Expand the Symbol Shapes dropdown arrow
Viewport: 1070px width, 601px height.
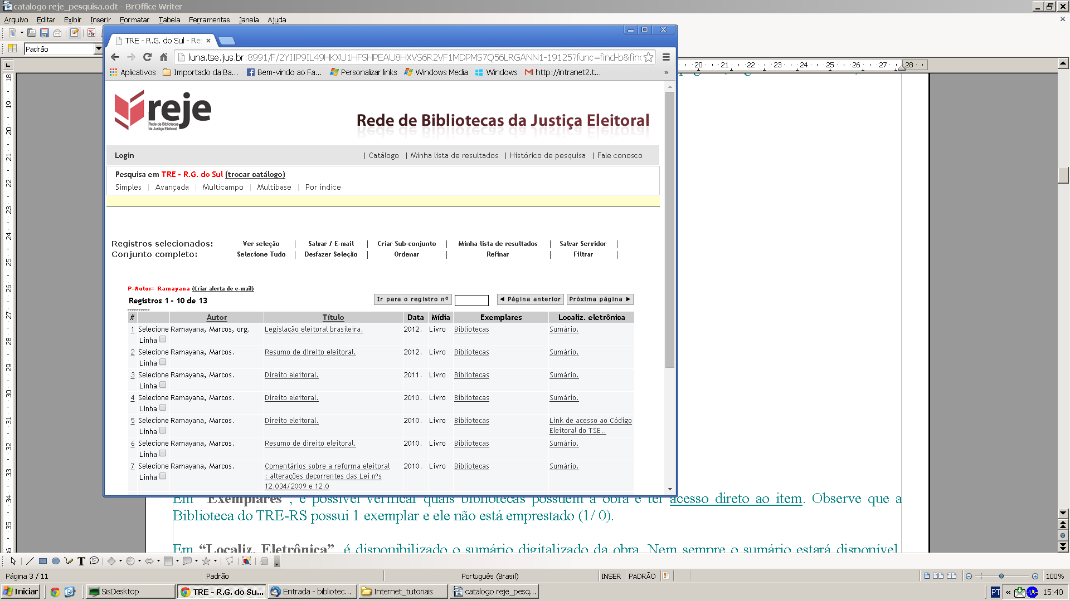(139, 561)
